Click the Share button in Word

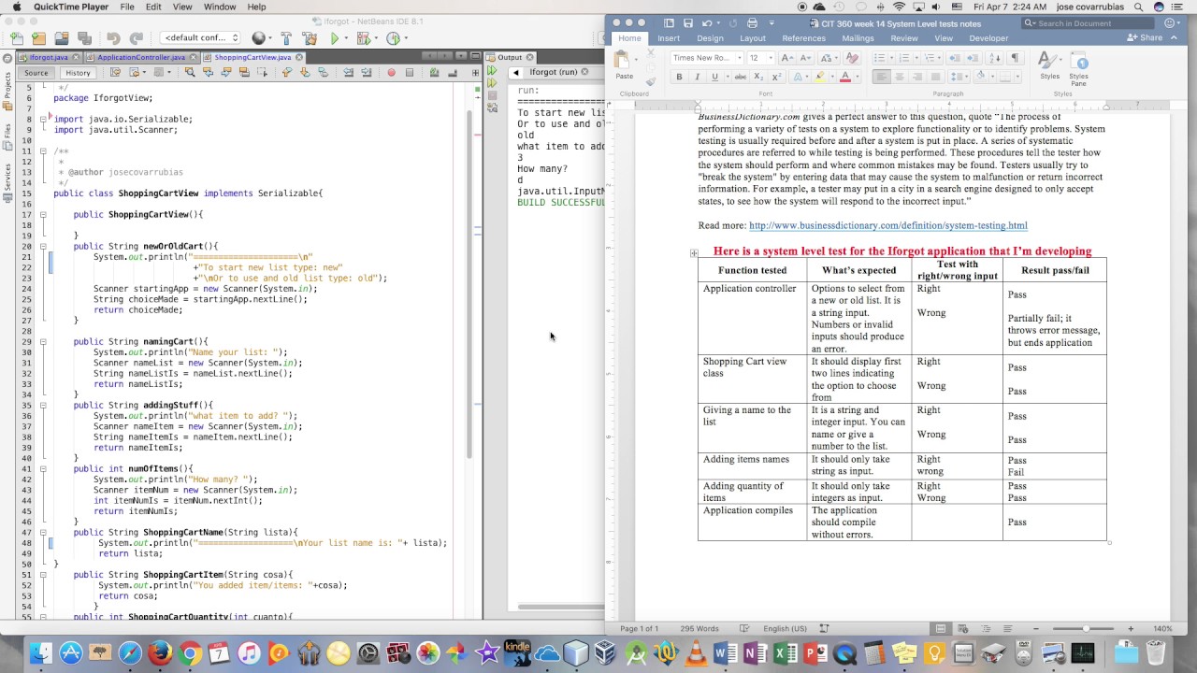[1146, 38]
